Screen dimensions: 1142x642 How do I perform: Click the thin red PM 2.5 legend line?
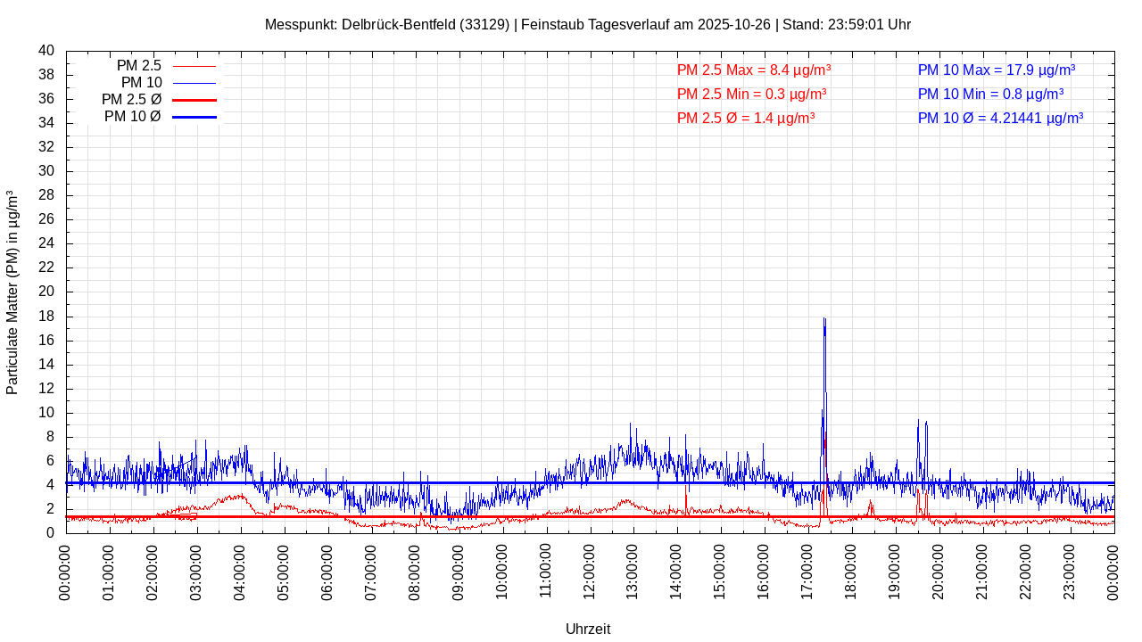194,66
